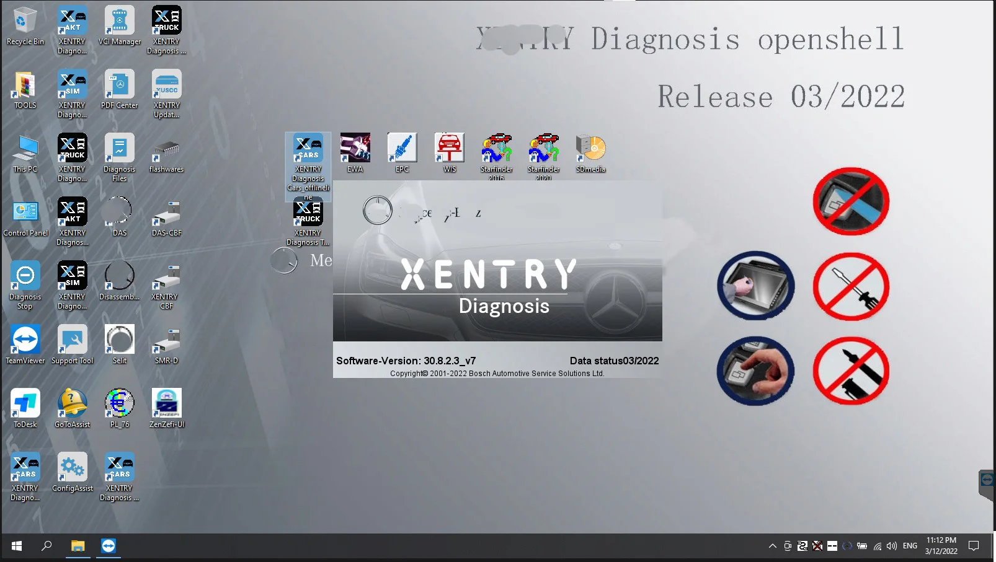Click the cable connection tray icon
The width and height of the screenshot is (996, 562).
803,546
